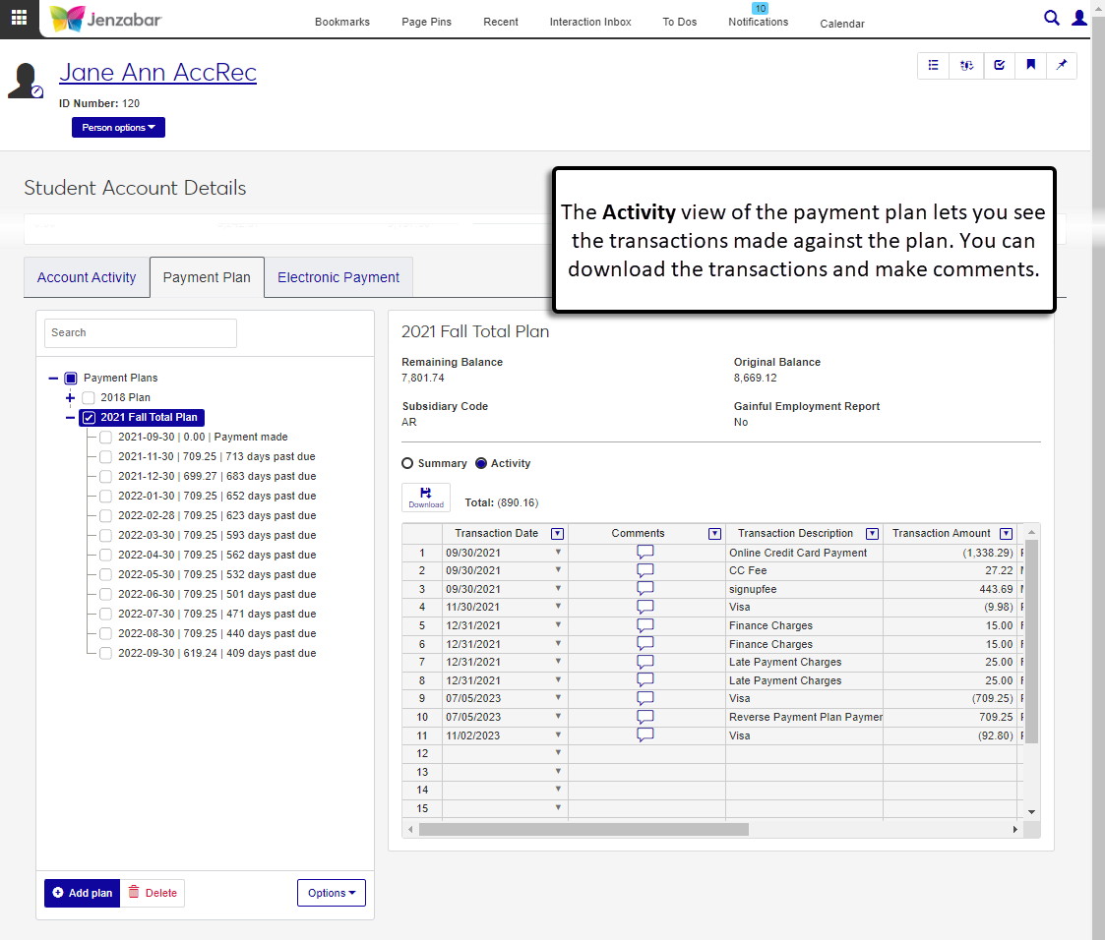
Task: Expand the 2018 Plan tree node
Action: pyautogui.click(x=70, y=397)
